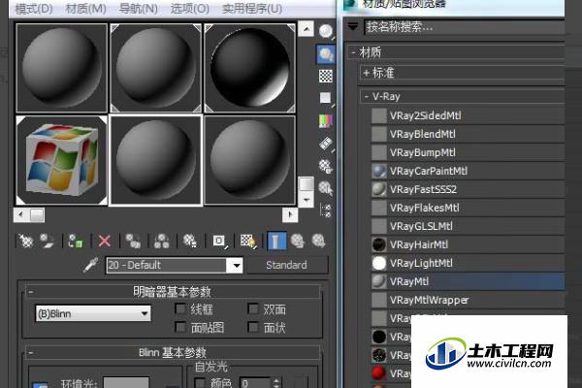Enable the Video Color Check icon
This screenshot has height=388, width=582.
[326, 121]
